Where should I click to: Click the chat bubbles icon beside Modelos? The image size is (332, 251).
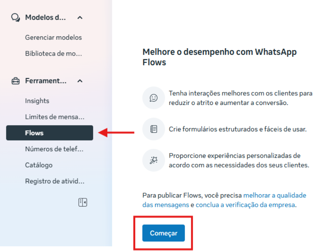[x=15, y=18]
